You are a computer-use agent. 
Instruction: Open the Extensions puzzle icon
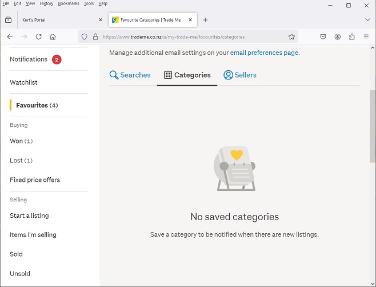[x=352, y=37]
